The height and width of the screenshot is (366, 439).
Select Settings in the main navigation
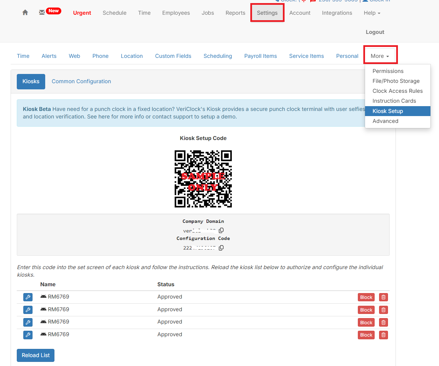pos(267,13)
